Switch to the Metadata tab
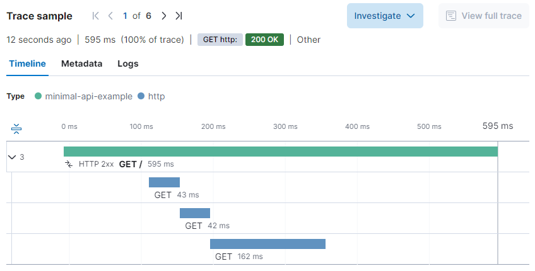This screenshot has height=271, width=535. pyautogui.click(x=81, y=64)
